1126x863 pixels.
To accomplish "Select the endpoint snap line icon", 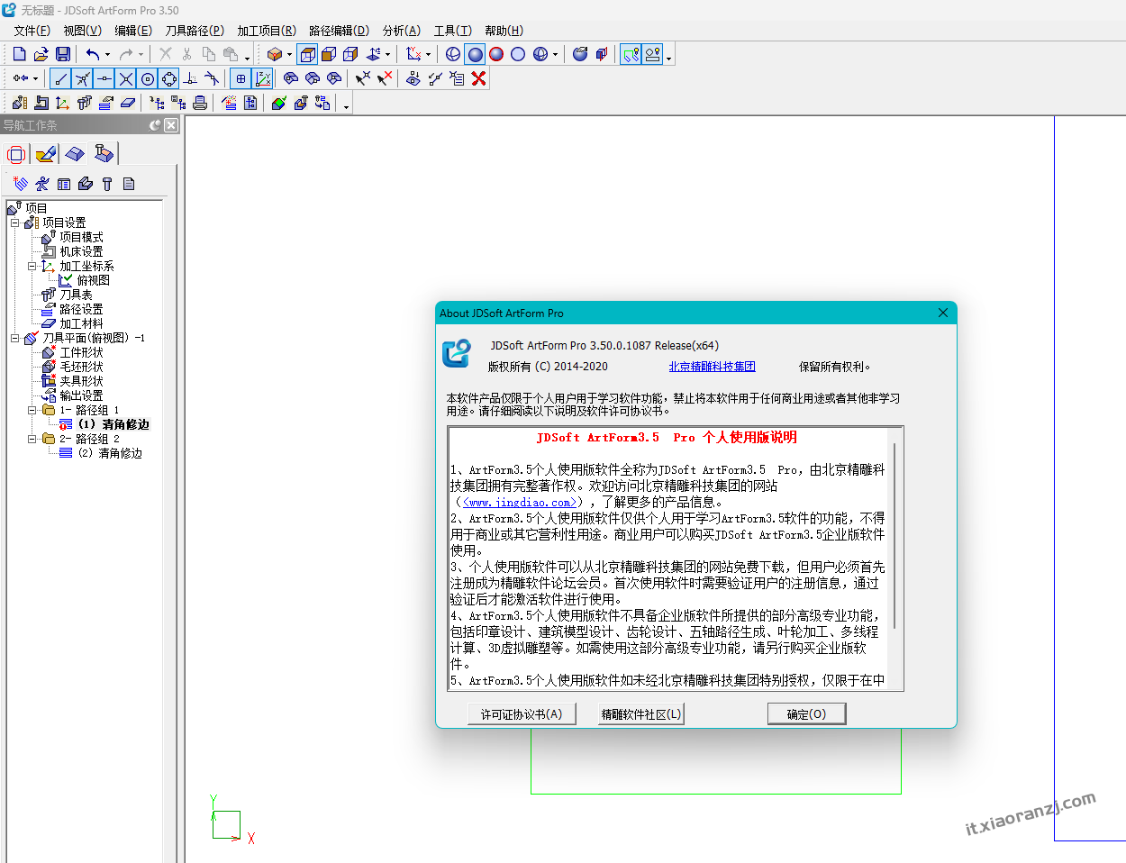I will point(61,78).
